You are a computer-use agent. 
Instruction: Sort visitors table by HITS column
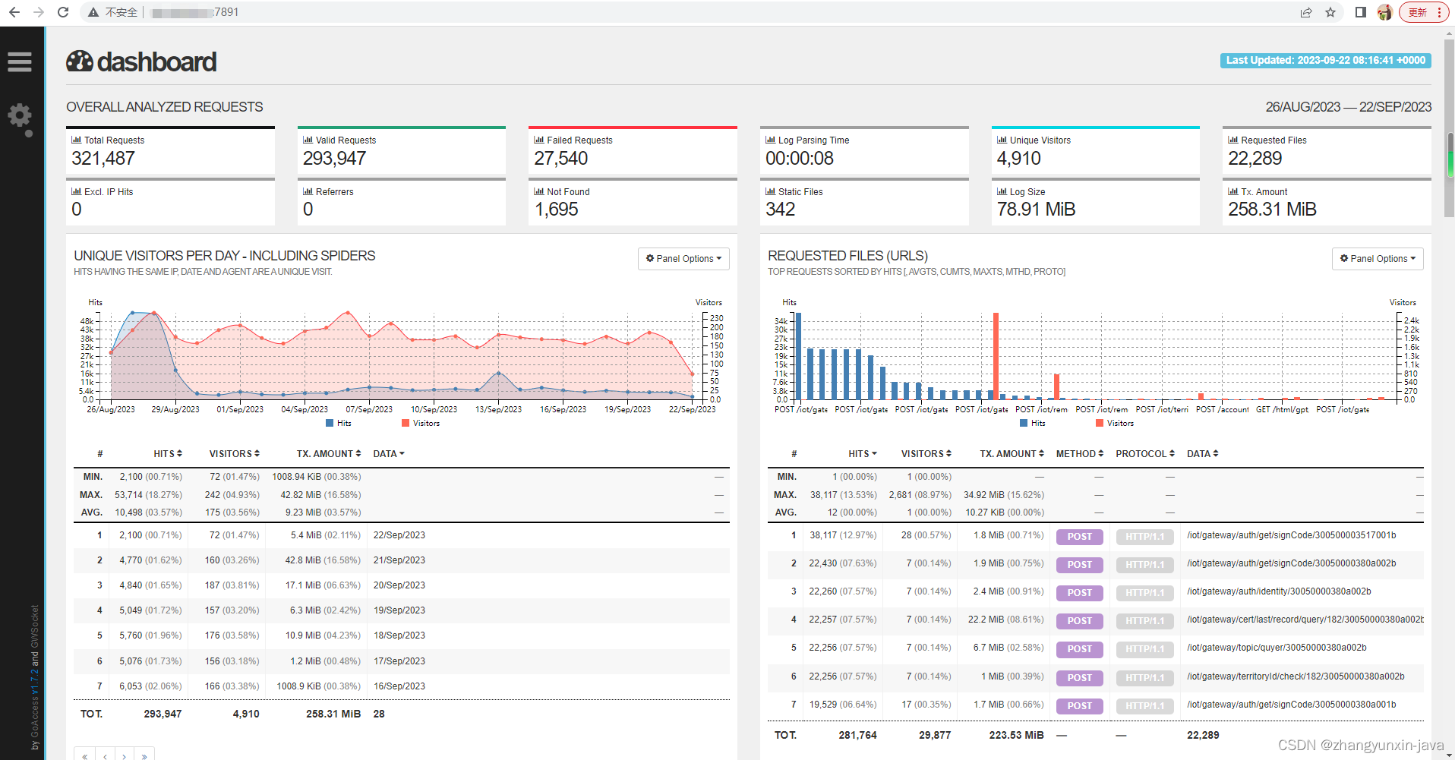pos(168,454)
